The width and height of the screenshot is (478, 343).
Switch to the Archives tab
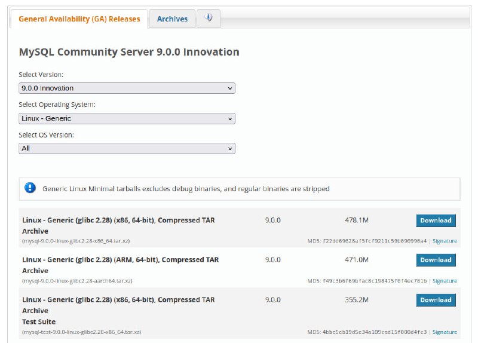coord(172,19)
